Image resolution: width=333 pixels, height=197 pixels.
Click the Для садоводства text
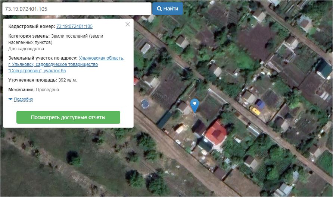(26, 49)
